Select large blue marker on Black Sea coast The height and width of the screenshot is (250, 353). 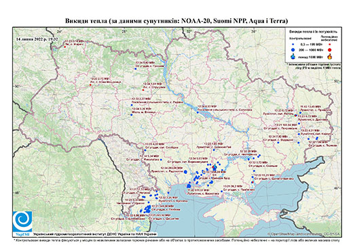coord(189,186)
